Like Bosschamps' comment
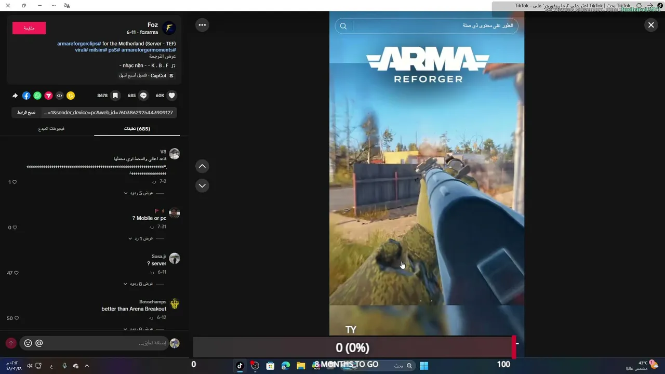The width and height of the screenshot is (665, 374). click(x=16, y=318)
